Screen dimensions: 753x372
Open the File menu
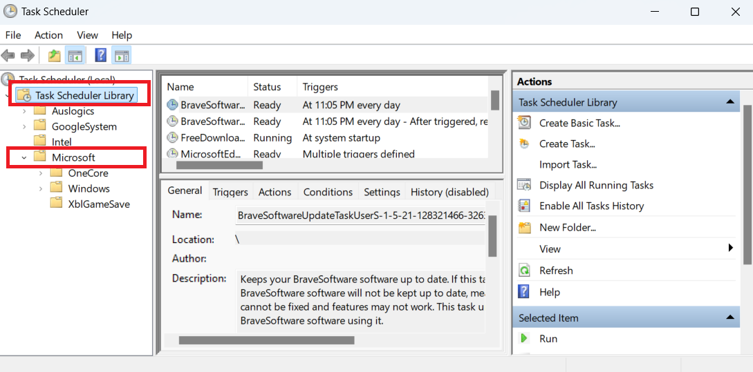(13, 35)
